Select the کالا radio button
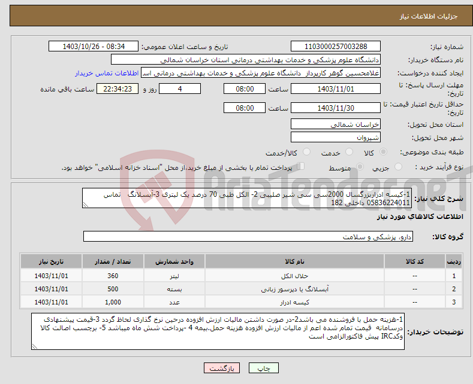473x384 pixels. [383, 152]
